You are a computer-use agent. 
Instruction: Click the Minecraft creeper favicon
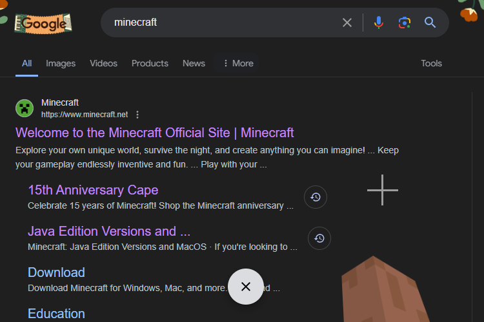pyautogui.click(x=25, y=108)
